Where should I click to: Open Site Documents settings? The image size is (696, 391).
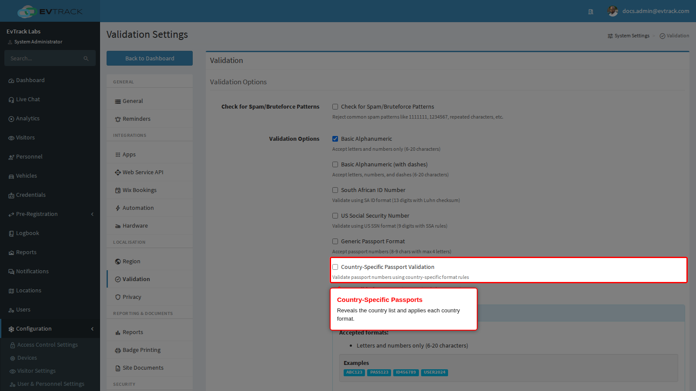tap(150, 368)
